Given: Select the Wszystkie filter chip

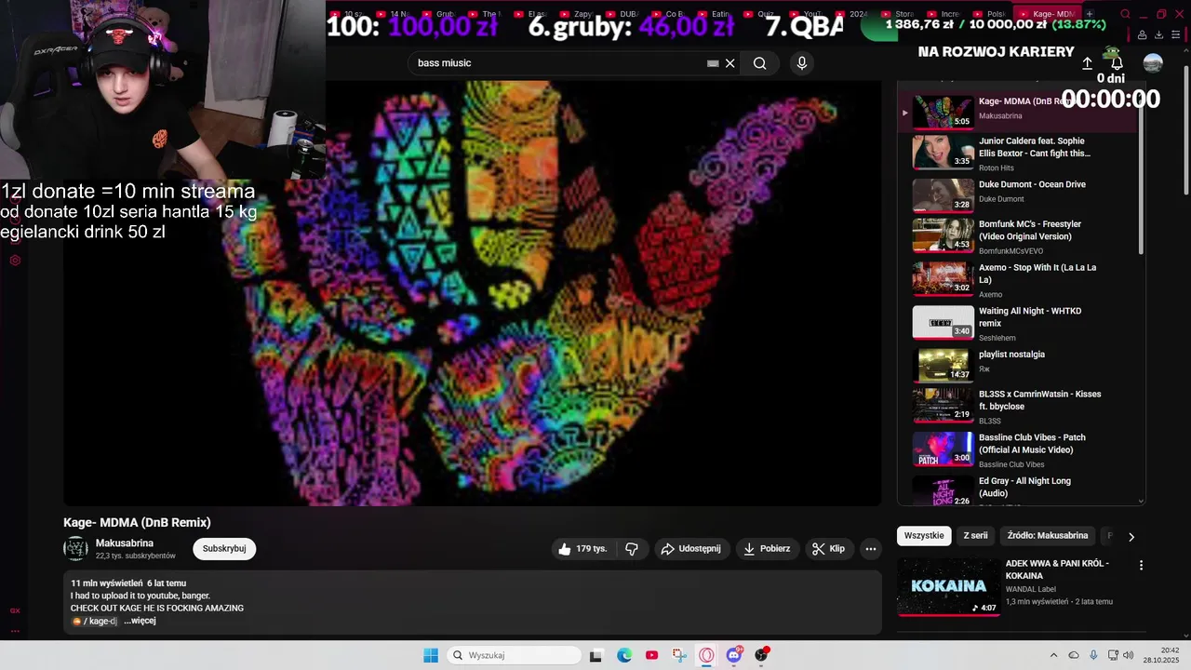Looking at the screenshot, I should (924, 536).
